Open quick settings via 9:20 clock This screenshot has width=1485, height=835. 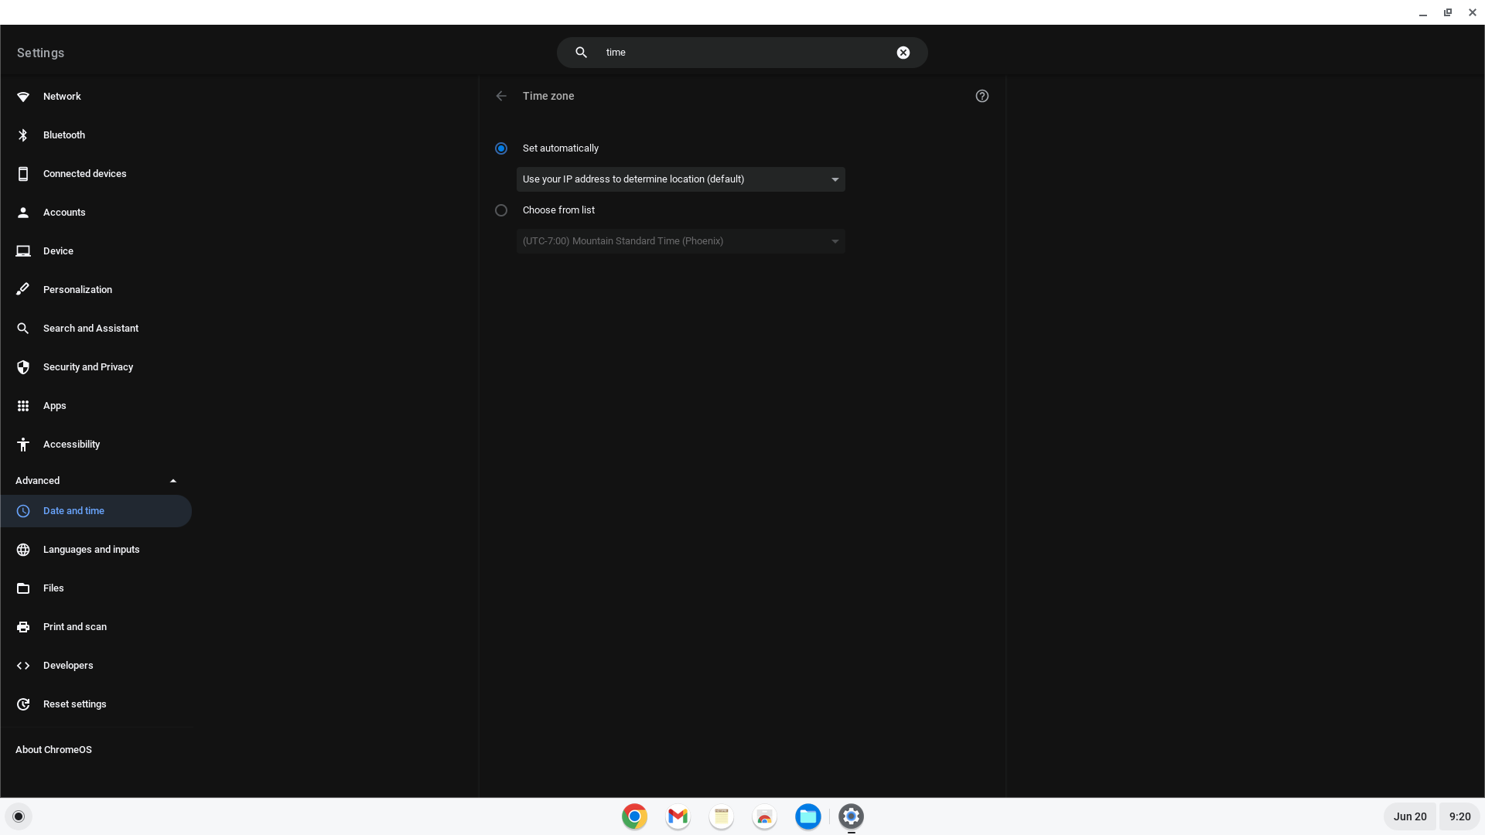(x=1459, y=816)
